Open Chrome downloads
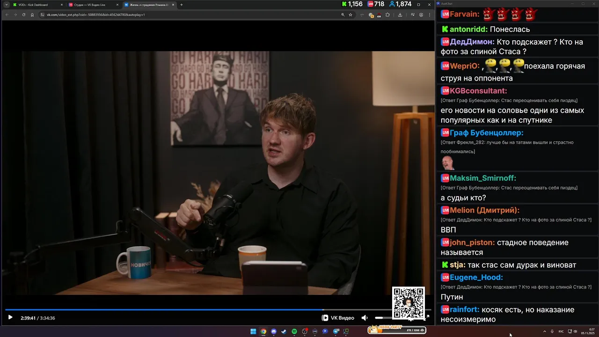This screenshot has width=599, height=337. (400, 15)
